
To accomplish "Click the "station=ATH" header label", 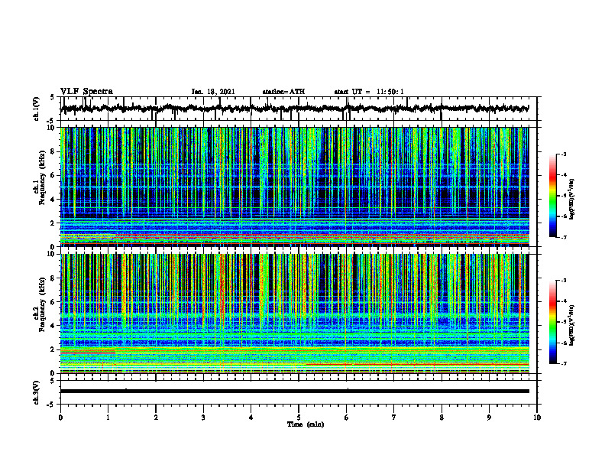I will [283, 92].
